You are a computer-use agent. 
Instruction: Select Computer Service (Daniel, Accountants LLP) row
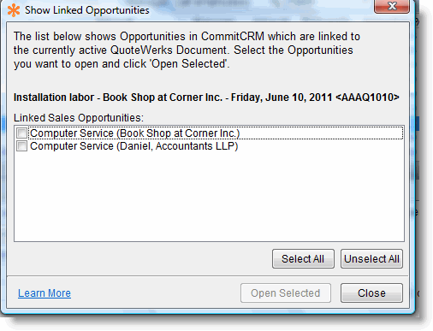click(x=209, y=146)
